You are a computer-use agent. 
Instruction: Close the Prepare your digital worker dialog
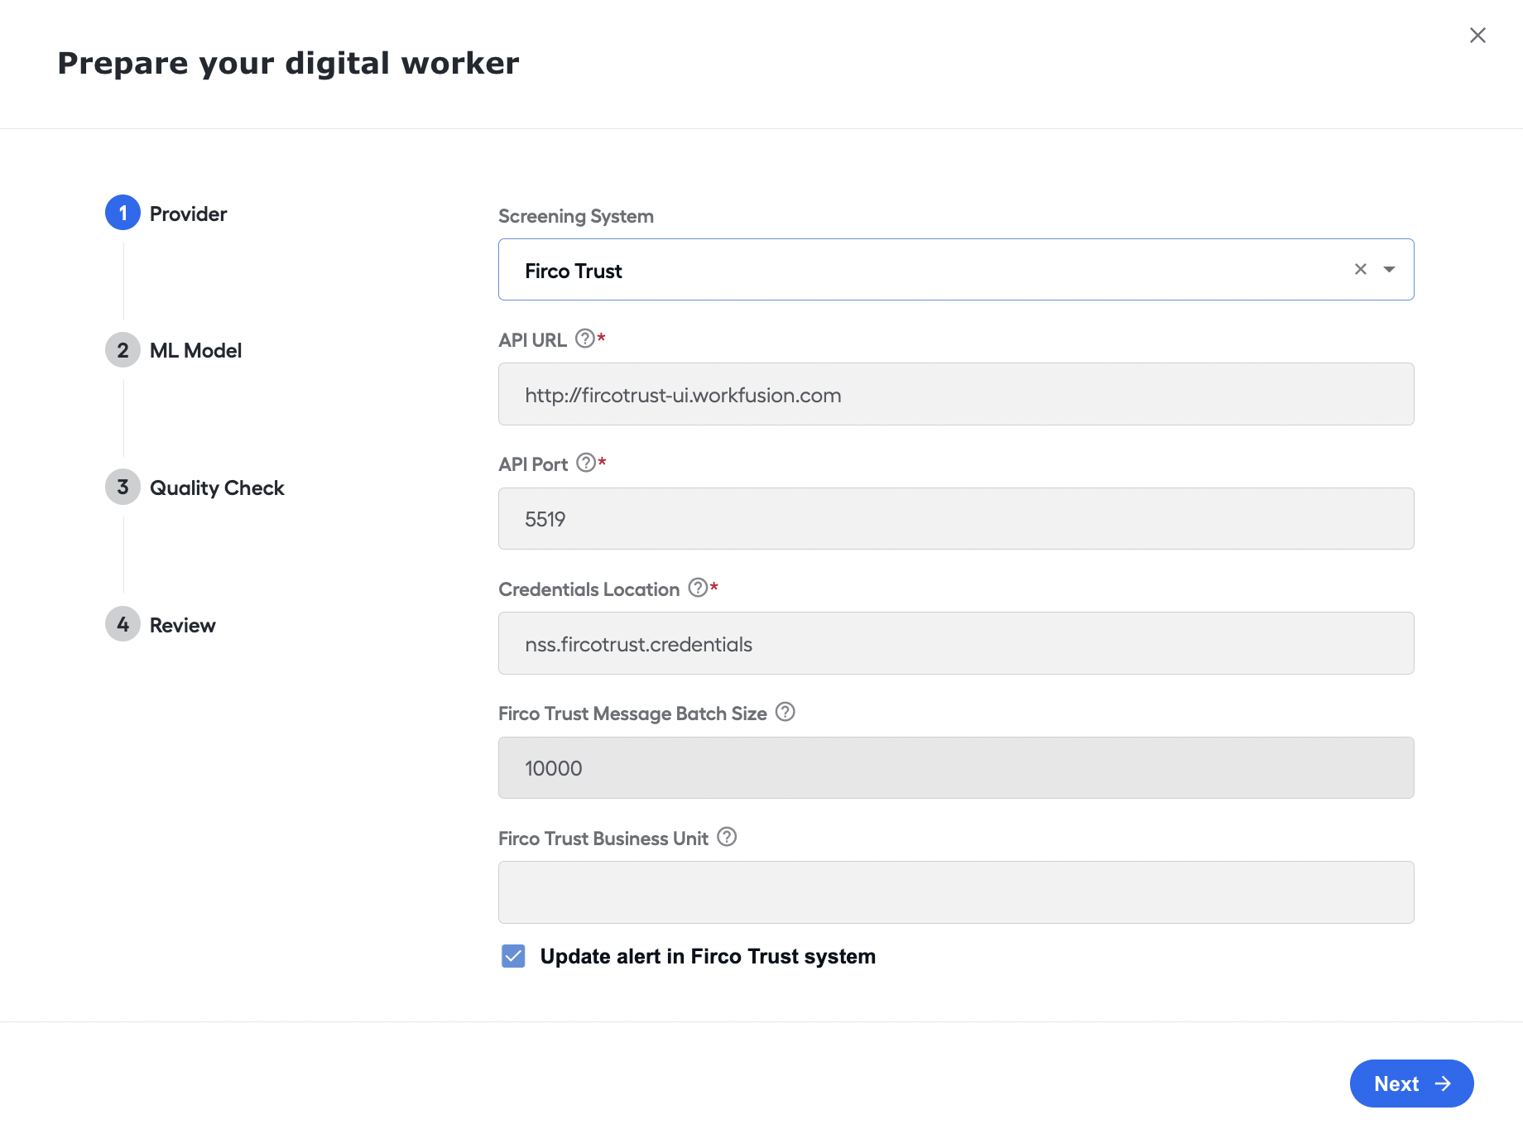[1477, 36]
